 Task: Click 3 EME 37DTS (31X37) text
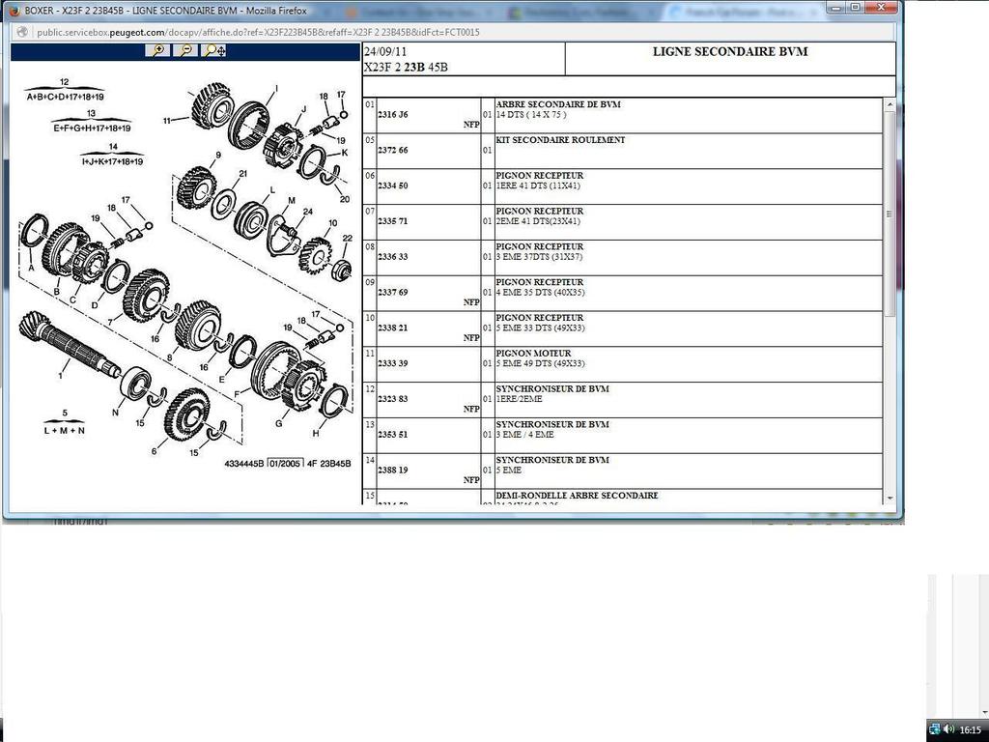pyautogui.click(x=539, y=257)
